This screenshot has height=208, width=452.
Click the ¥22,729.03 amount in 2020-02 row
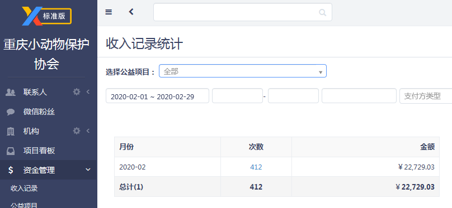[x=416, y=167]
